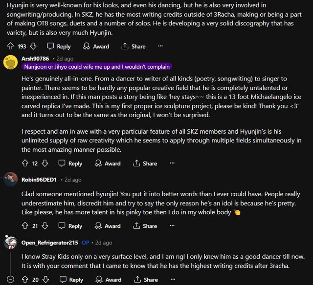Open Arsh90786's user profile link

35,59
